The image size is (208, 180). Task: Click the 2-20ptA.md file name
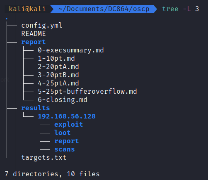tap(58, 67)
